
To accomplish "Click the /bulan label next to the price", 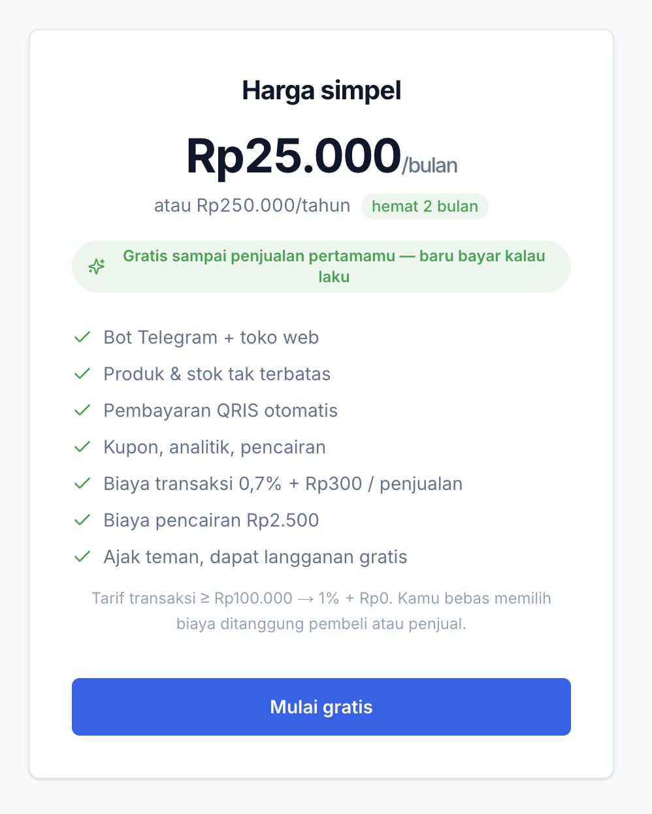I will (x=430, y=165).
